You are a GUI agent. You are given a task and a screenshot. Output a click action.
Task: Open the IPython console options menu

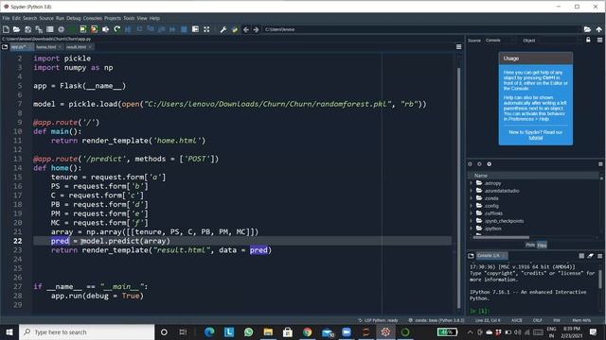coord(599,256)
